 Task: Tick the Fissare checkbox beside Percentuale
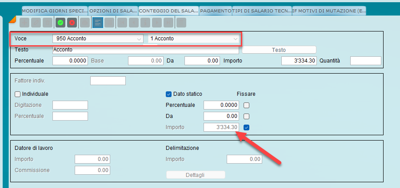(247, 105)
